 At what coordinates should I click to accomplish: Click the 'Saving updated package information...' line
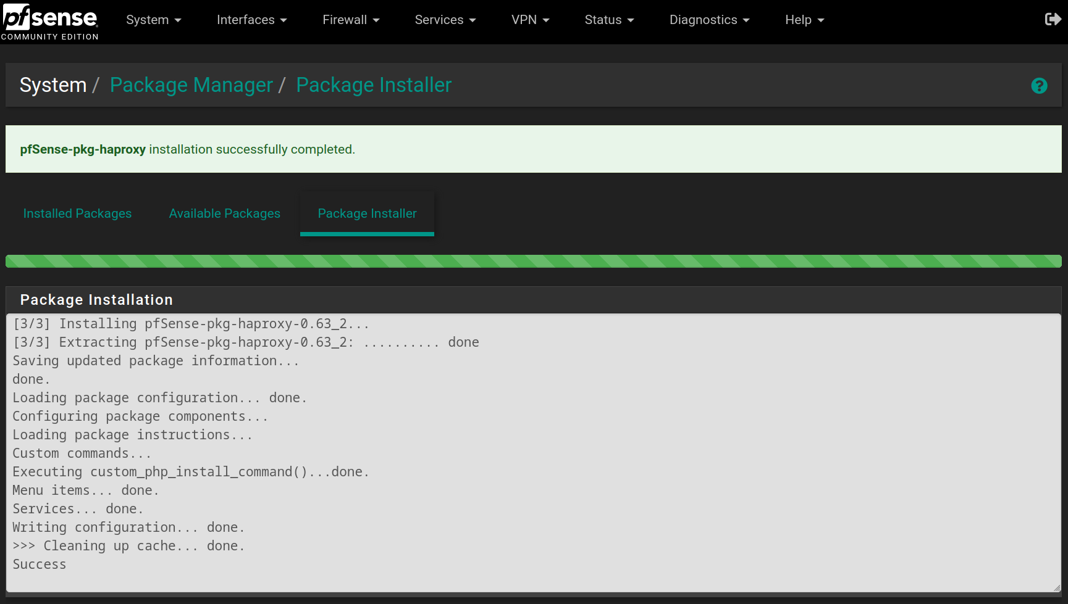tap(156, 361)
